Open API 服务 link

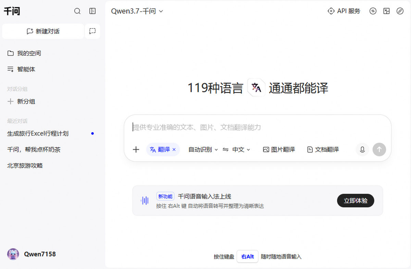click(344, 11)
